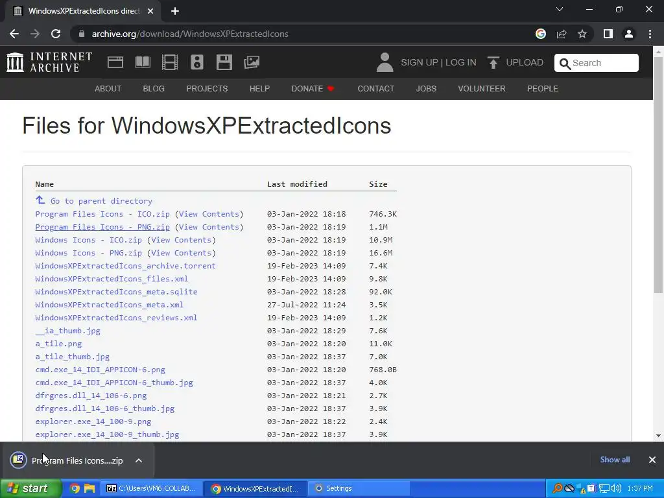Open the Chrome three-dot menu

pos(650,34)
